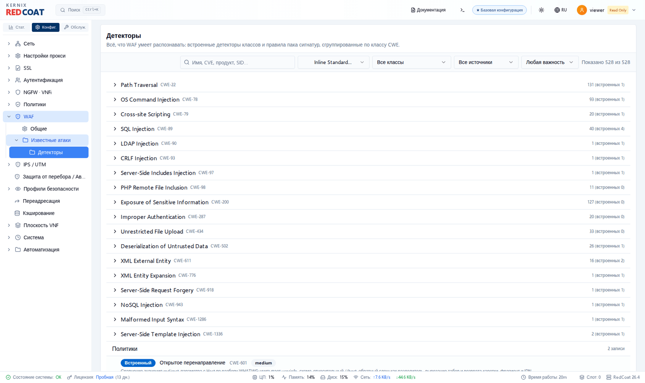Click the Документация document icon
The height and width of the screenshot is (383, 645).
pyautogui.click(x=413, y=10)
